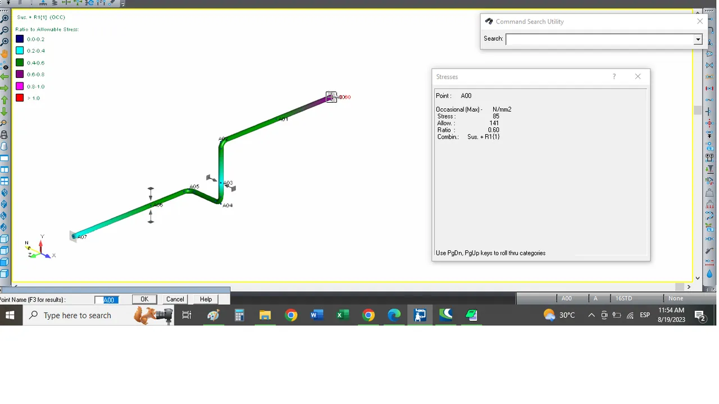
Task: Click the Point Name input field
Action: (x=107, y=300)
